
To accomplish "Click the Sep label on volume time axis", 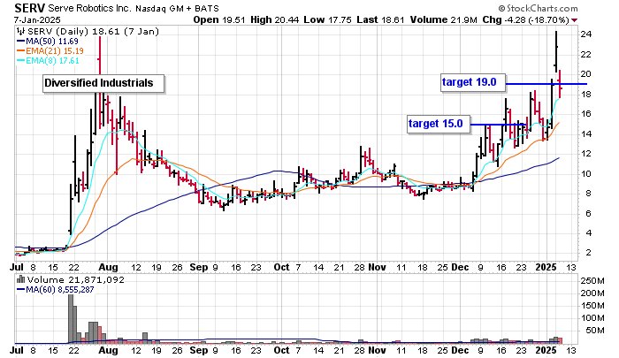I will click(x=199, y=351).
